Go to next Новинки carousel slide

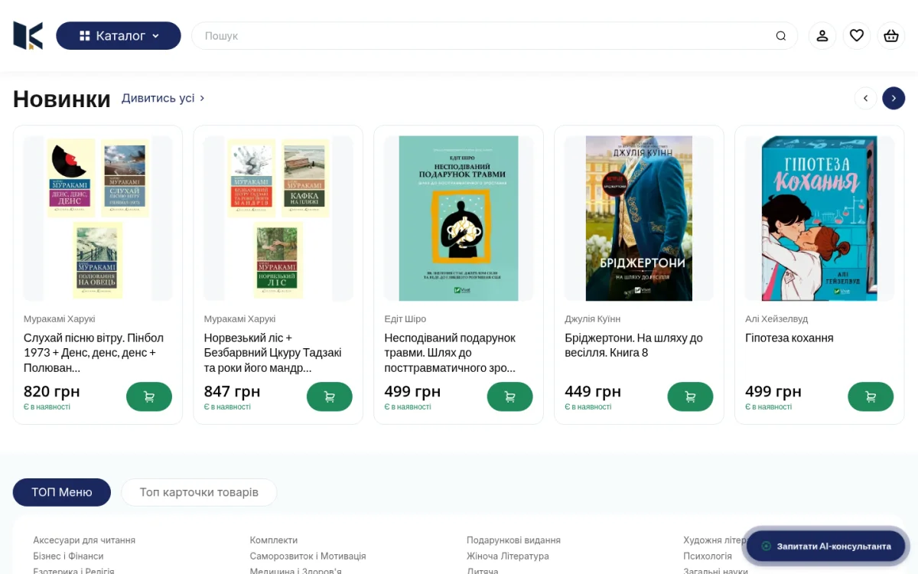click(x=894, y=98)
